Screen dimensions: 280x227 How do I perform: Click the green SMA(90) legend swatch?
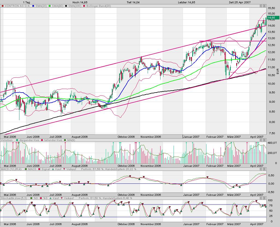50,6
